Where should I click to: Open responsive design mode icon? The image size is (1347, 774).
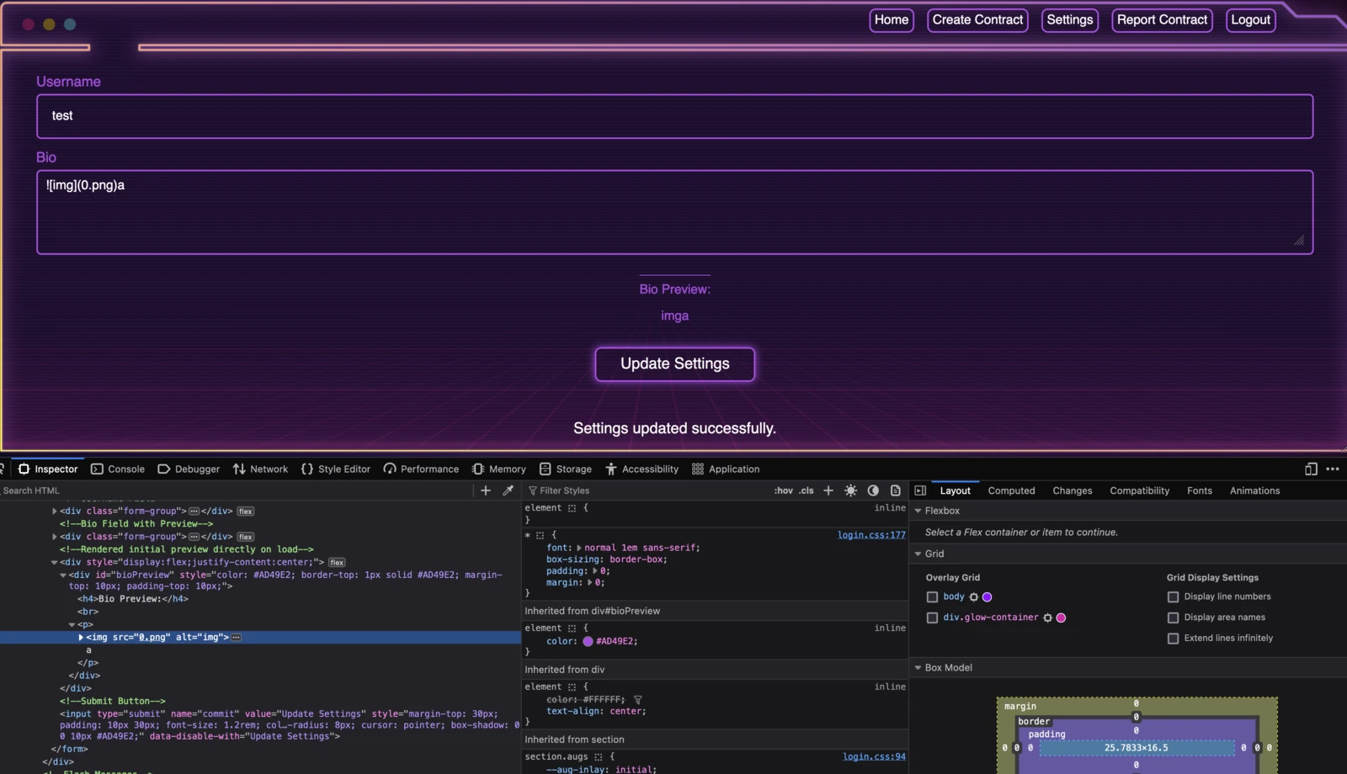coord(1311,469)
